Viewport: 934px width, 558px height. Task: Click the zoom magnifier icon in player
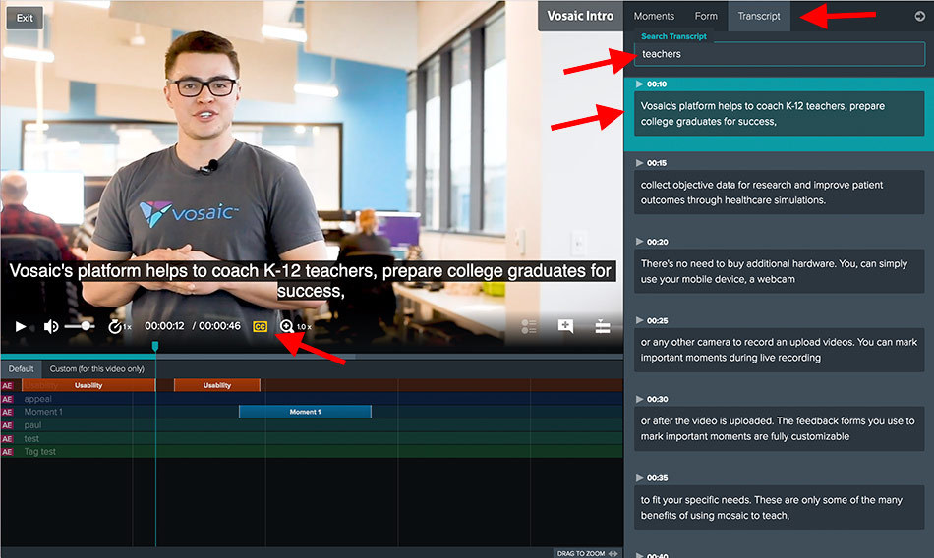point(286,326)
